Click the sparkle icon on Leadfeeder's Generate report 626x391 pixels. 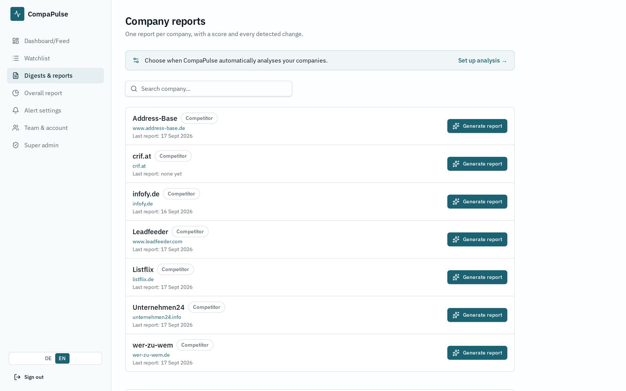click(456, 239)
